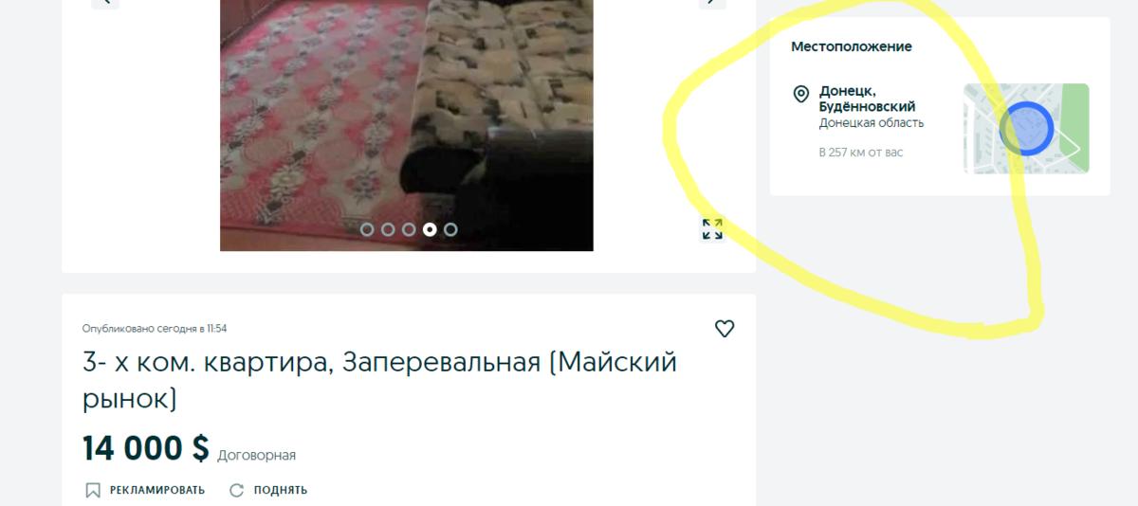Open the photo in fullscreen view

pyautogui.click(x=712, y=229)
